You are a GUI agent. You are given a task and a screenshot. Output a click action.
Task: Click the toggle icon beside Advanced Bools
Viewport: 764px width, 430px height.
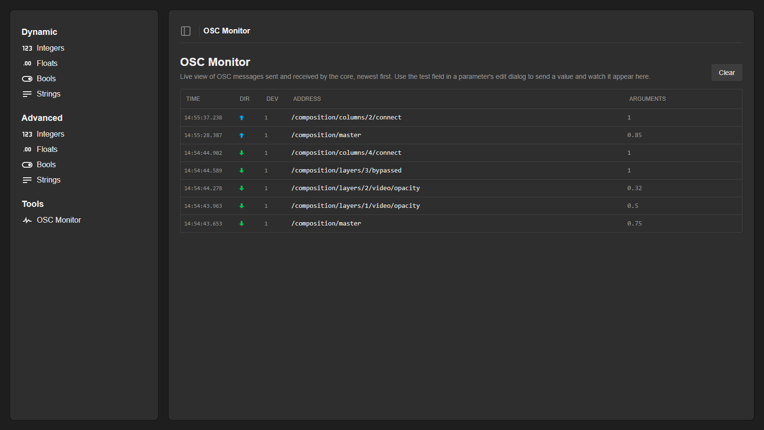click(x=27, y=165)
